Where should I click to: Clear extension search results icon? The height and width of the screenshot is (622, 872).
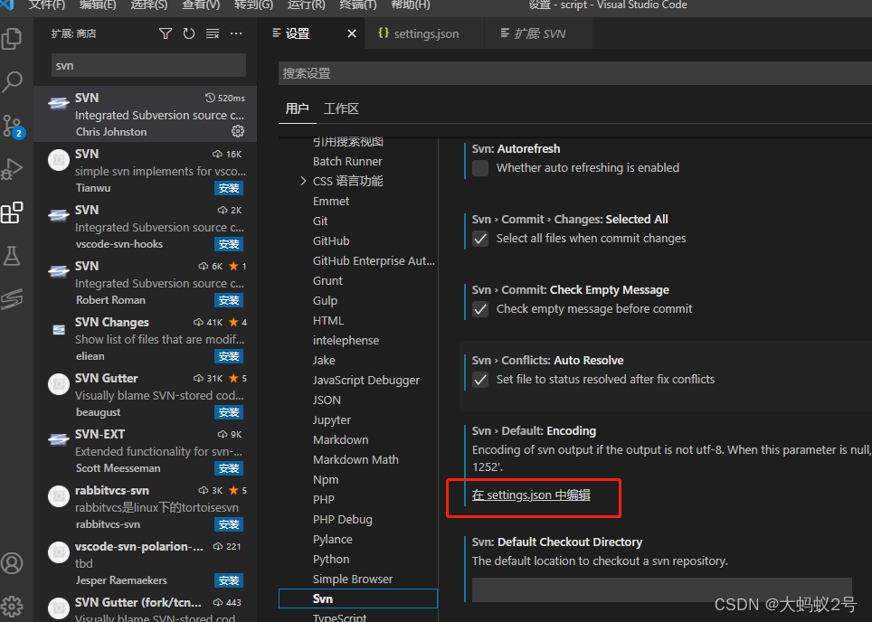213,34
